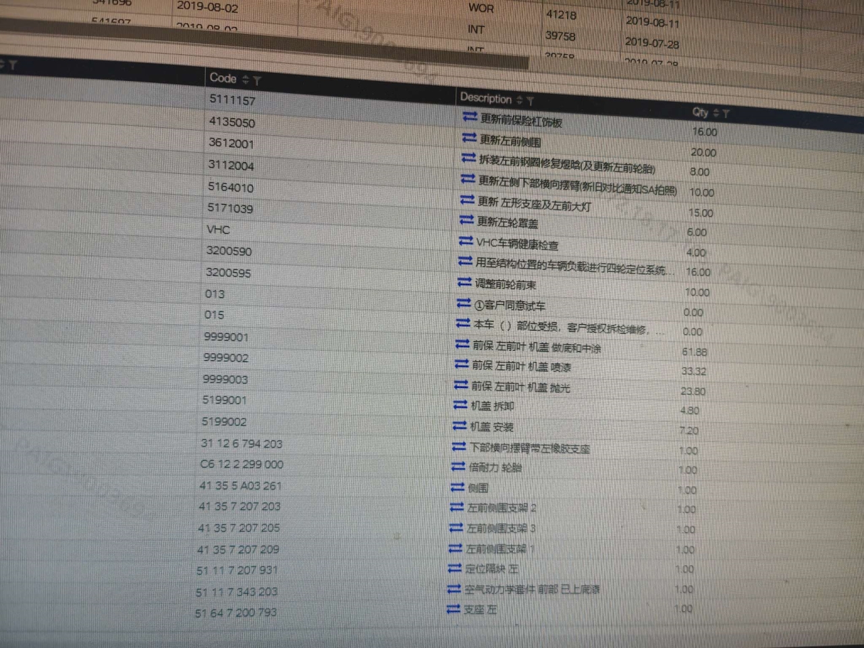Click description 前保 左前叶 机盖 喷漆

pyautogui.click(x=521, y=366)
